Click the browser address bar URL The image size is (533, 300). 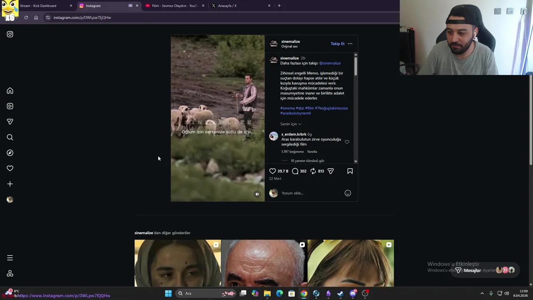click(82, 17)
